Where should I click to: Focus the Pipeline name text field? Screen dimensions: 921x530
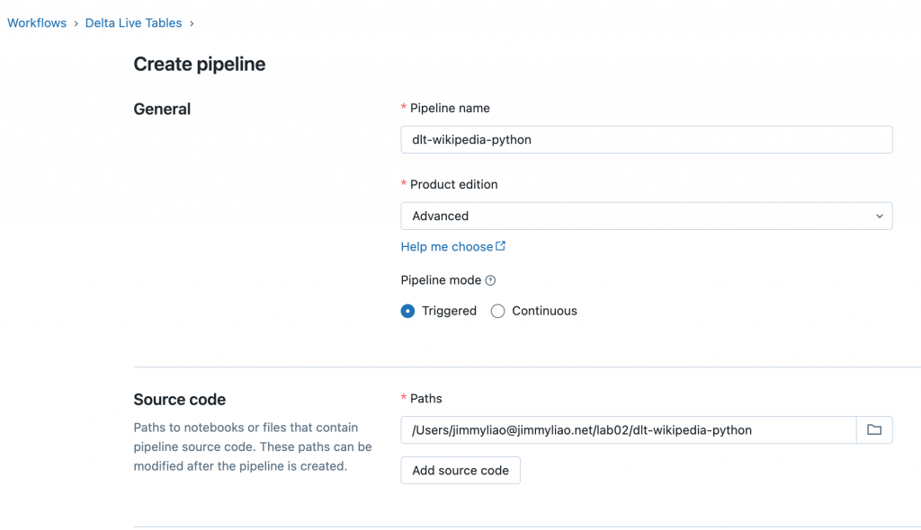[646, 139]
